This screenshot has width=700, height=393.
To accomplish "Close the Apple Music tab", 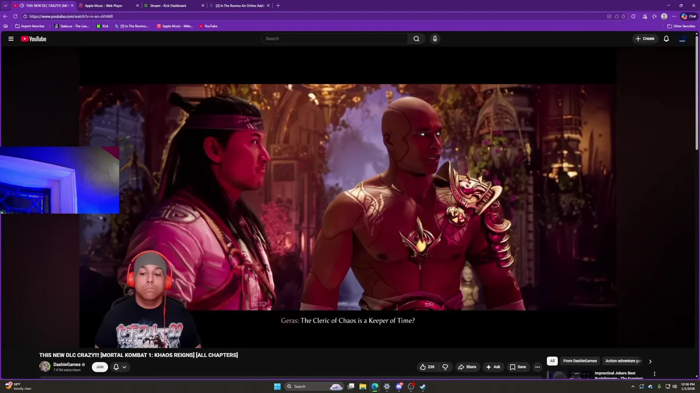I will (x=137, y=5).
